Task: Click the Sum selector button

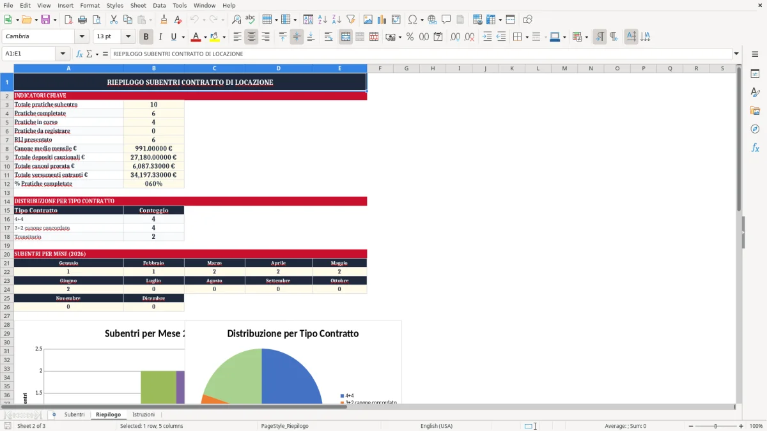Action: [89, 54]
